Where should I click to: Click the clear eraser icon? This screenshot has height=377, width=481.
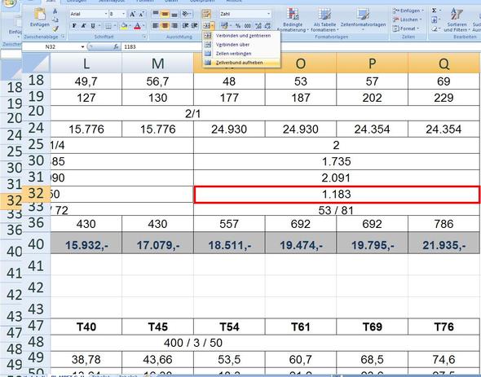pos(434,28)
